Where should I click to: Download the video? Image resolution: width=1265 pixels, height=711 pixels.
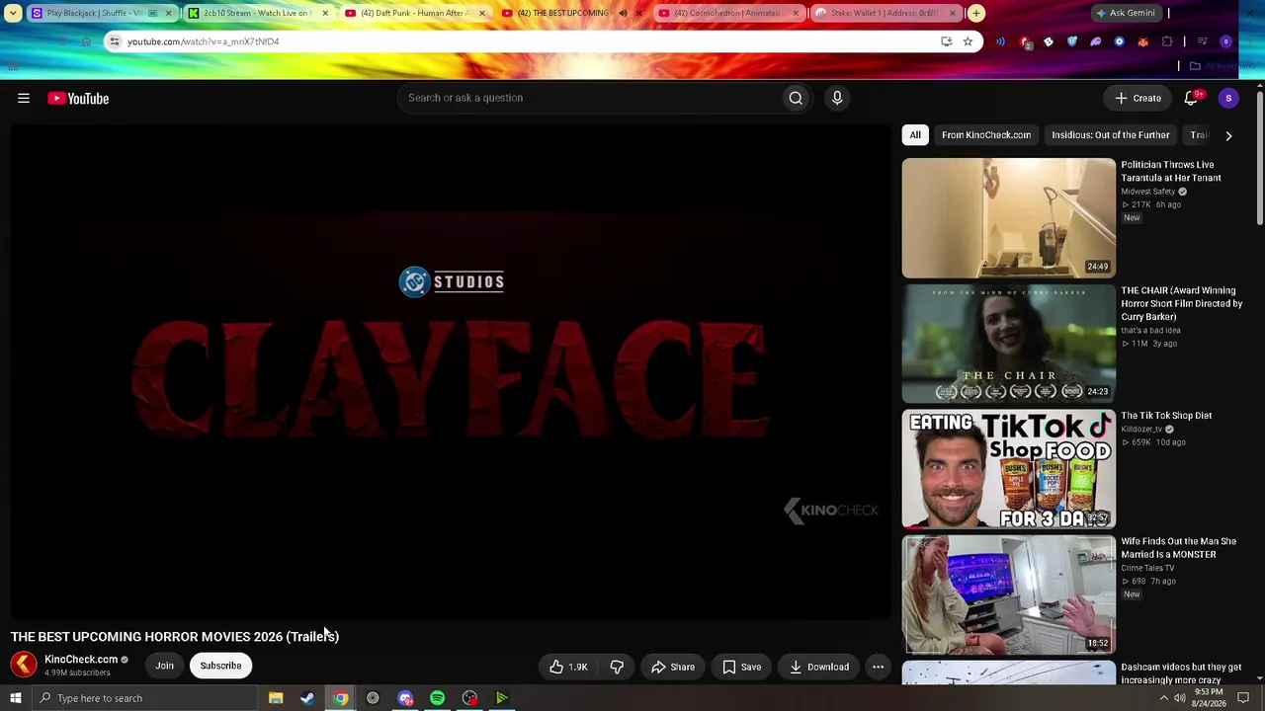pyautogui.click(x=819, y=667)
